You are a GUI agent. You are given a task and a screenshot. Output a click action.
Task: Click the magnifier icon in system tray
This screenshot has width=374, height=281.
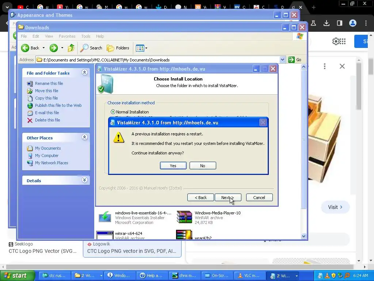click(347, 276)
